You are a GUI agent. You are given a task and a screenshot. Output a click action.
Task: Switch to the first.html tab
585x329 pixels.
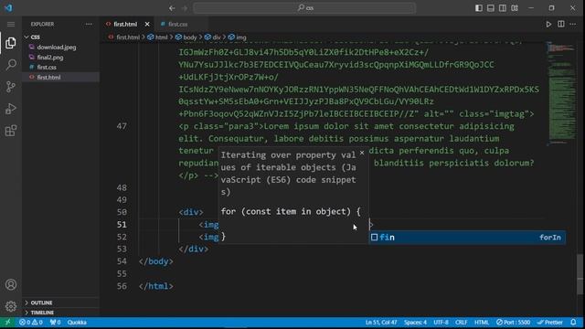pyautogui.click(x=125, y=25)
